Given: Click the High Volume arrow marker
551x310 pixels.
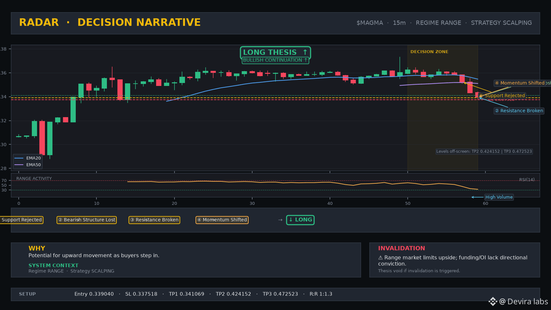Looking at the screenshot, I should [477, 197].
